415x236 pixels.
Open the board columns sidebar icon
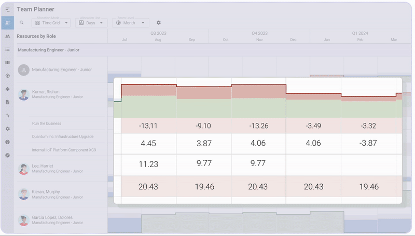pyautogui.click(x=7, y=63)
